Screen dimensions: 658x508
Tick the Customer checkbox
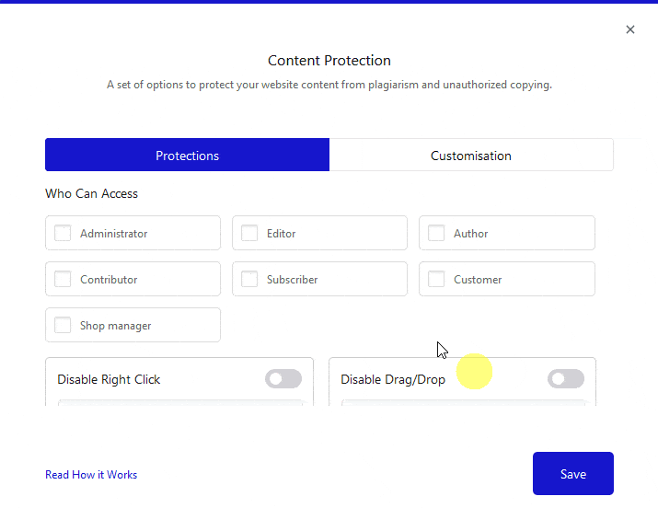click(x=436, y=280)
